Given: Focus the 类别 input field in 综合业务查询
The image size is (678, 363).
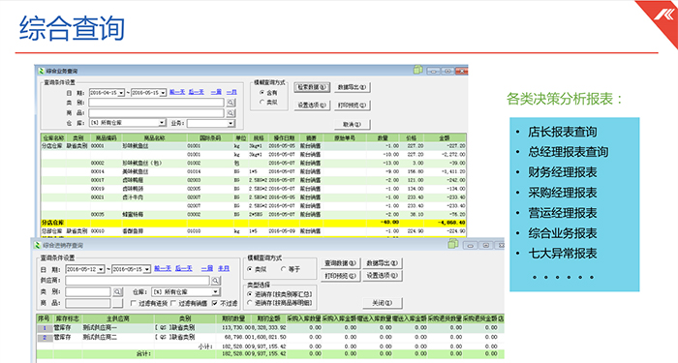Looking at the screenshot, I should click(x=156, y=103).
